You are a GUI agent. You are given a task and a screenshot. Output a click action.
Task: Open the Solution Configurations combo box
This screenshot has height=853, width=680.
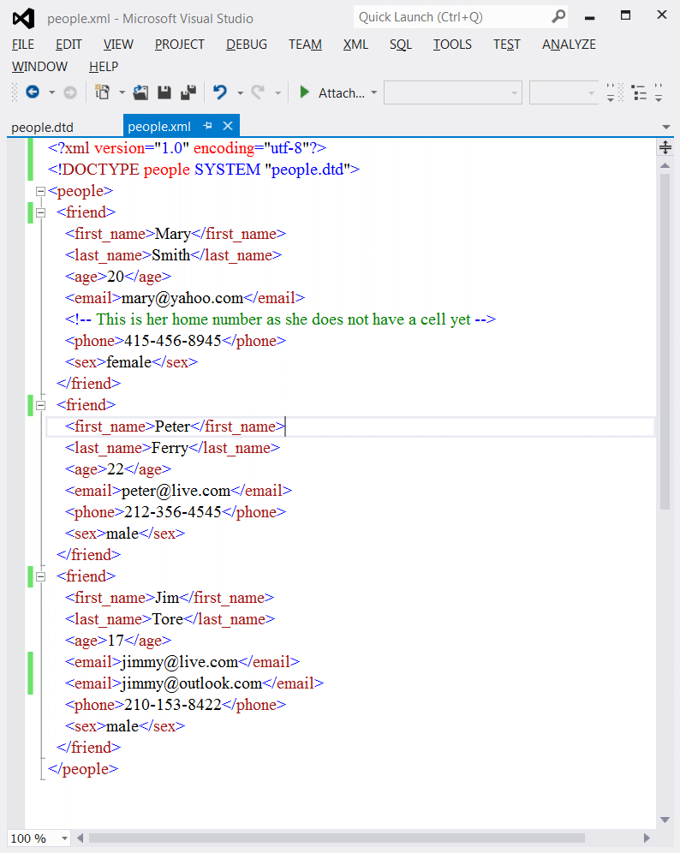pyautogui.click(x=452, y=92)
